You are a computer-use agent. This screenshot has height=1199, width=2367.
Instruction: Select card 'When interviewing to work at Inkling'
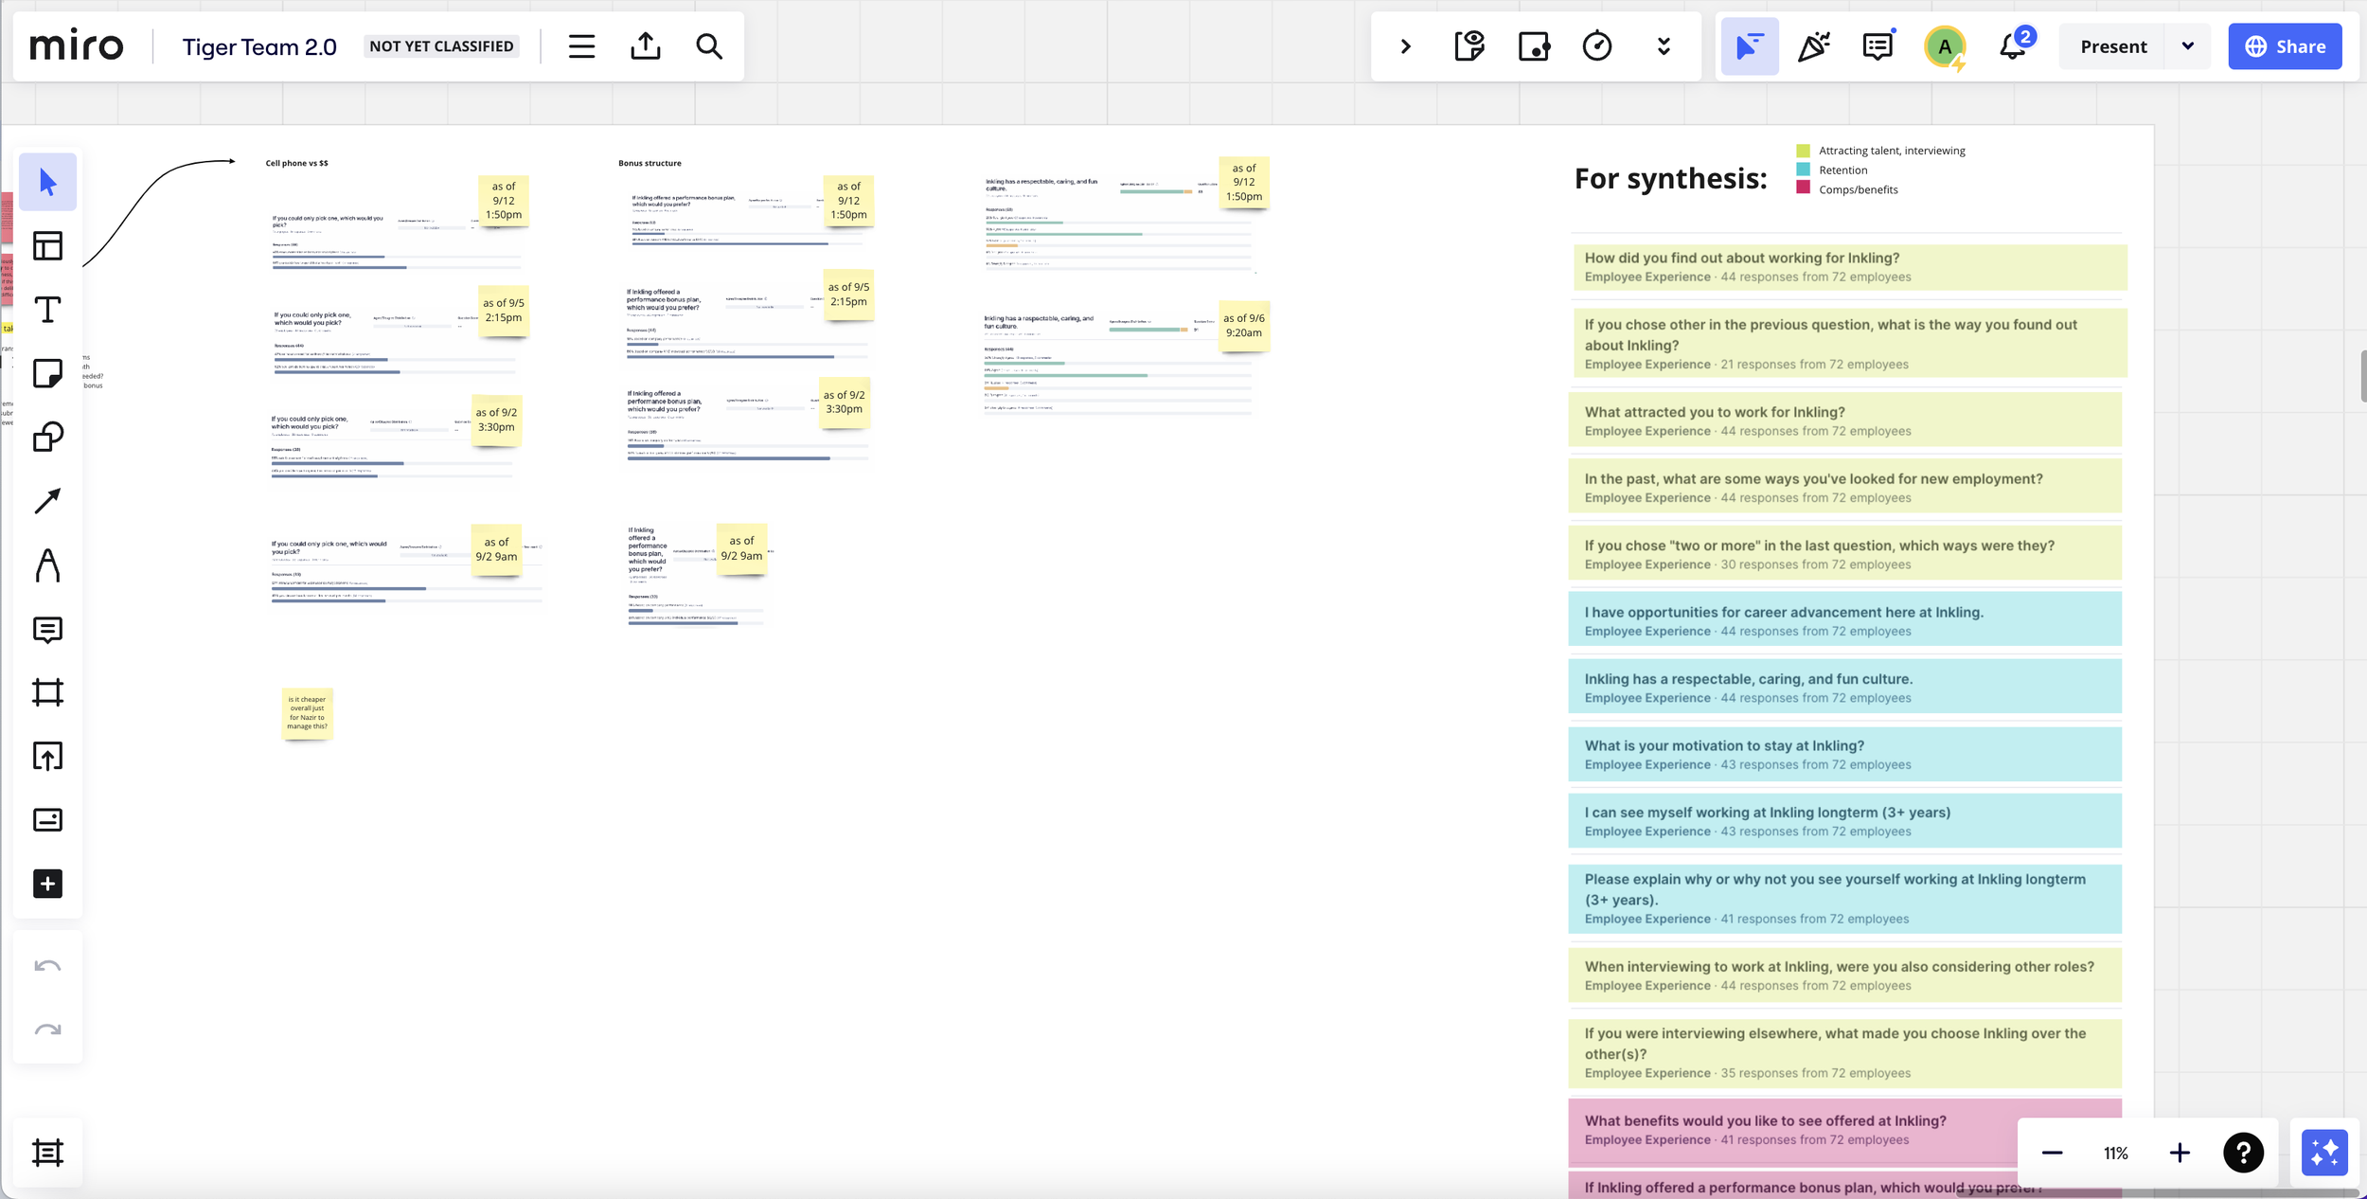[1844, 975]
